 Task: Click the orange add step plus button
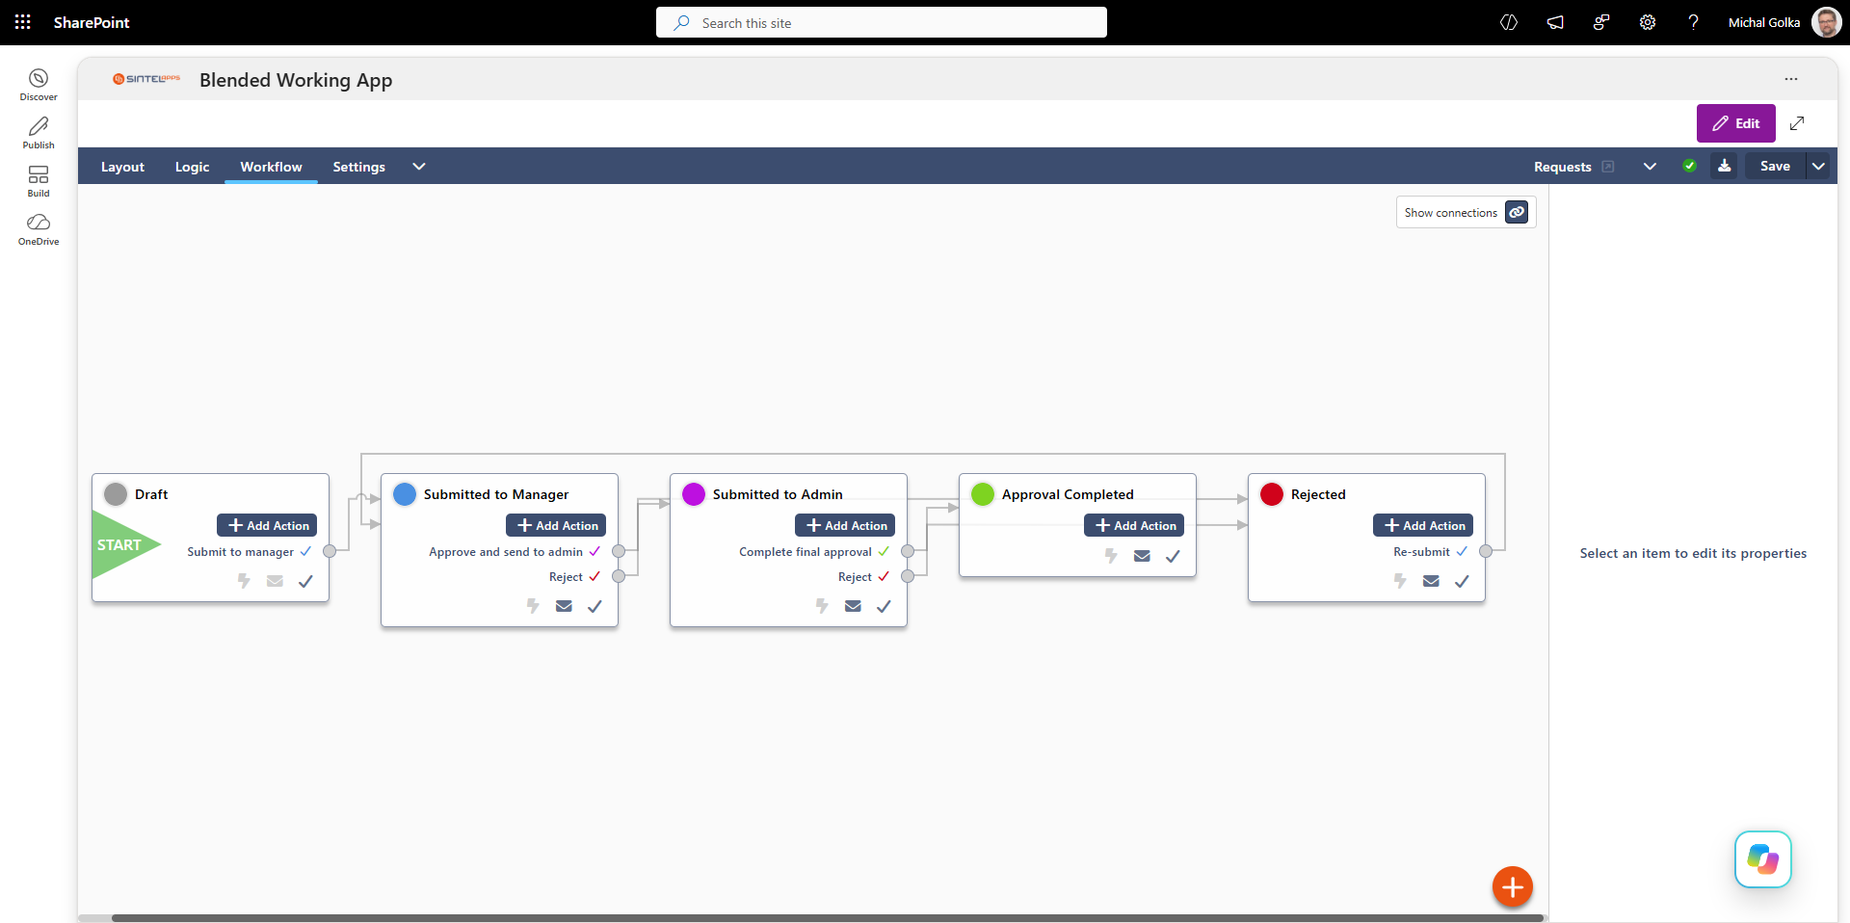(x=1513, y=886)
